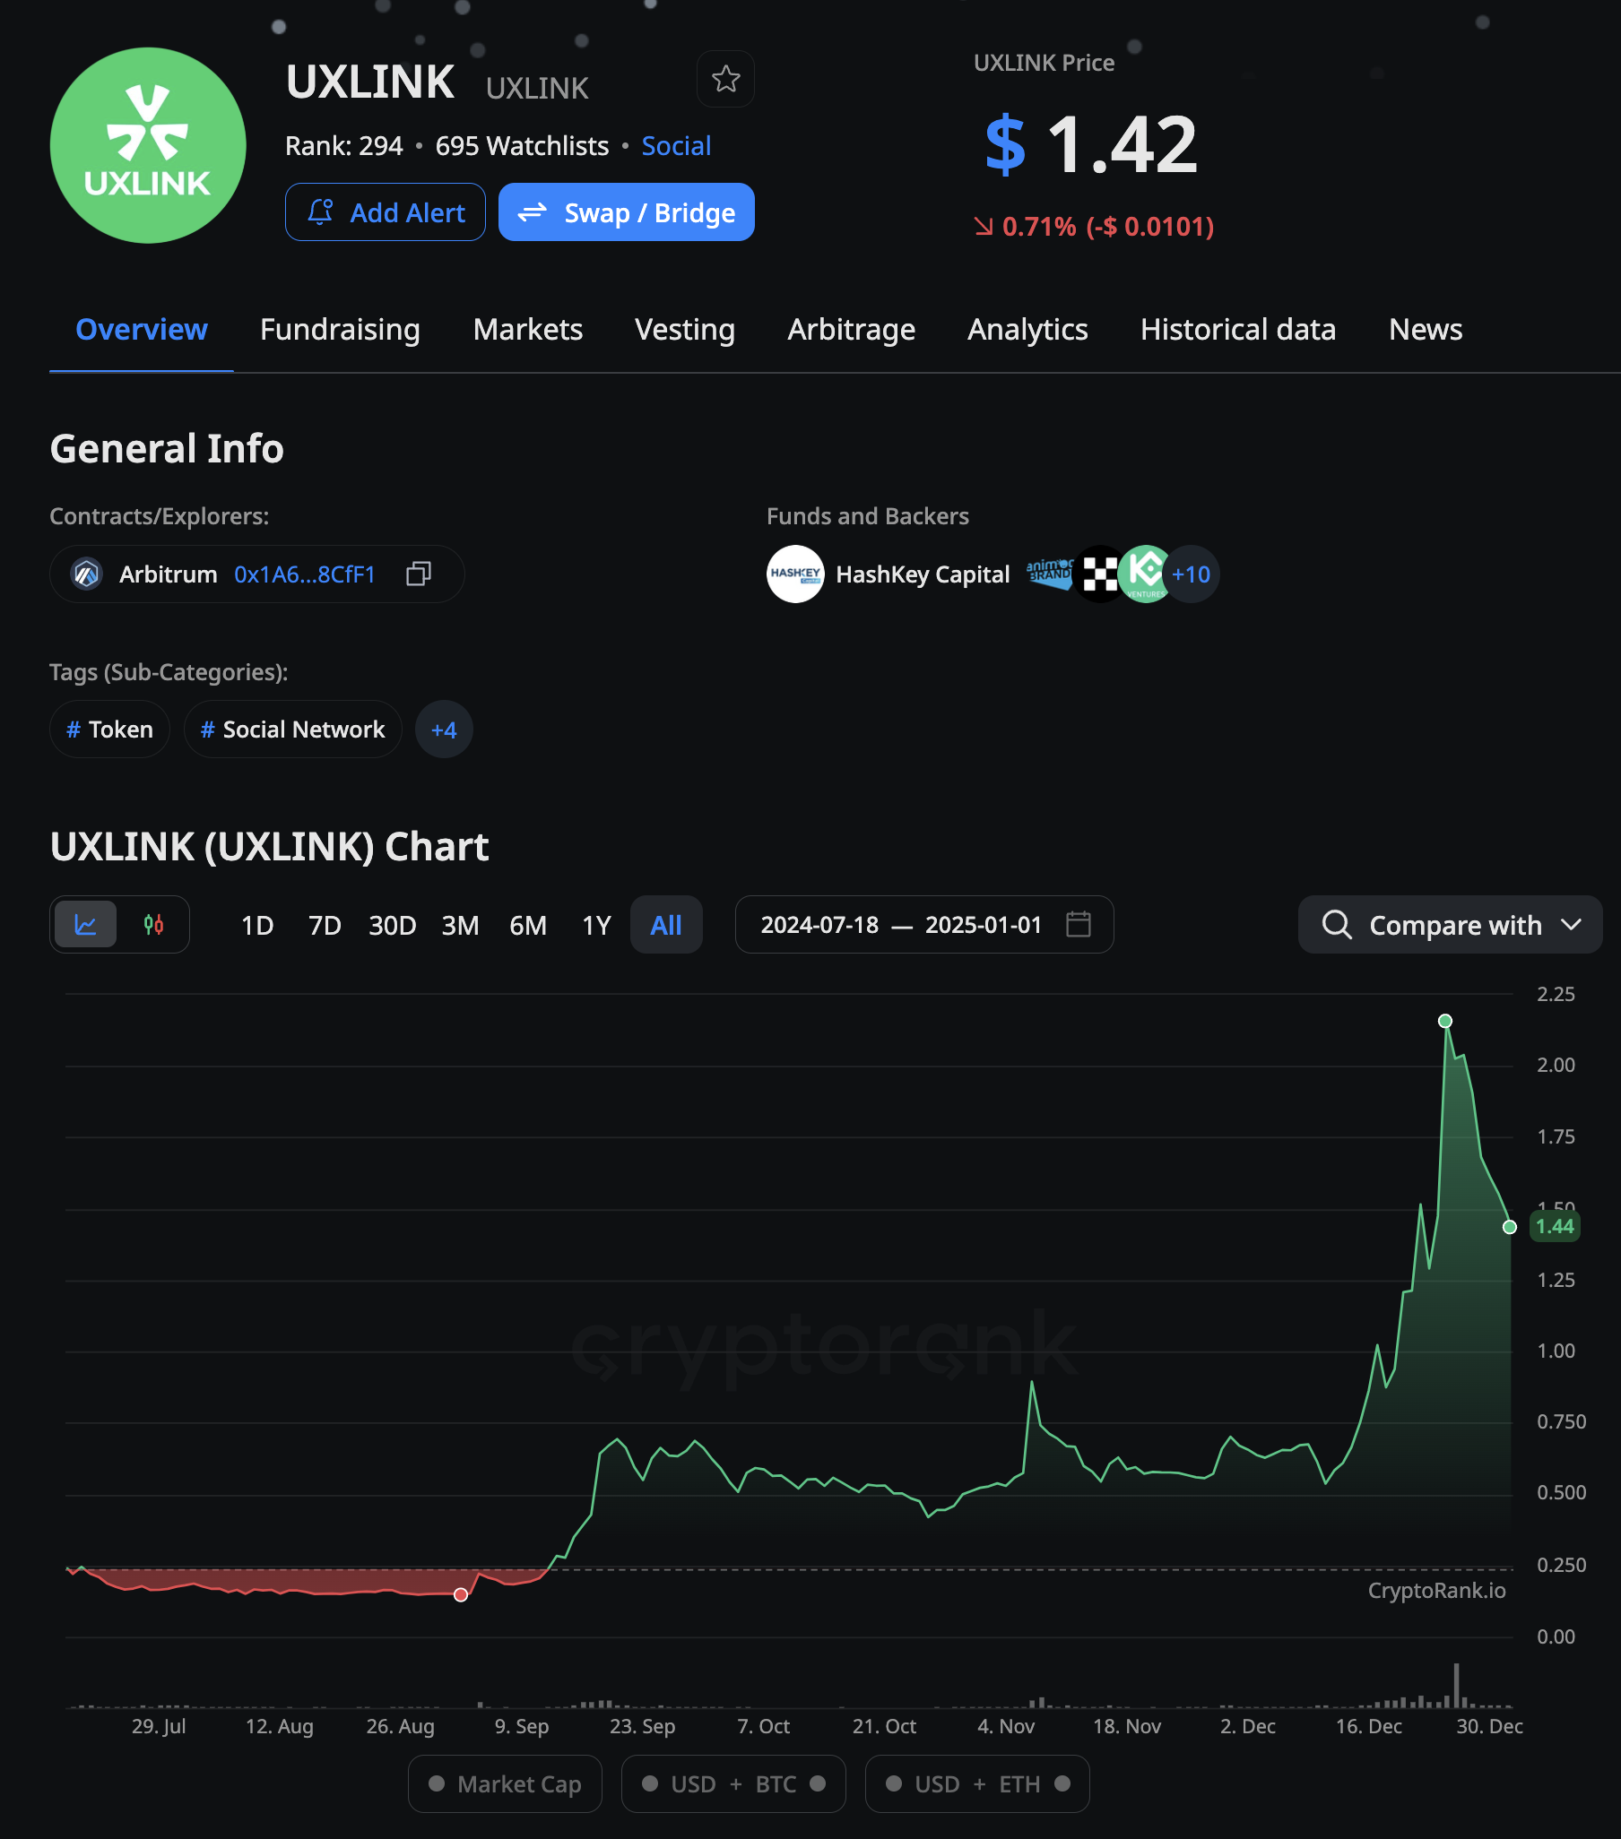The height and width of the screenshot is (1839, 1621).
Task: Click the $ 1.42 price value
Action: (1092, 145)
